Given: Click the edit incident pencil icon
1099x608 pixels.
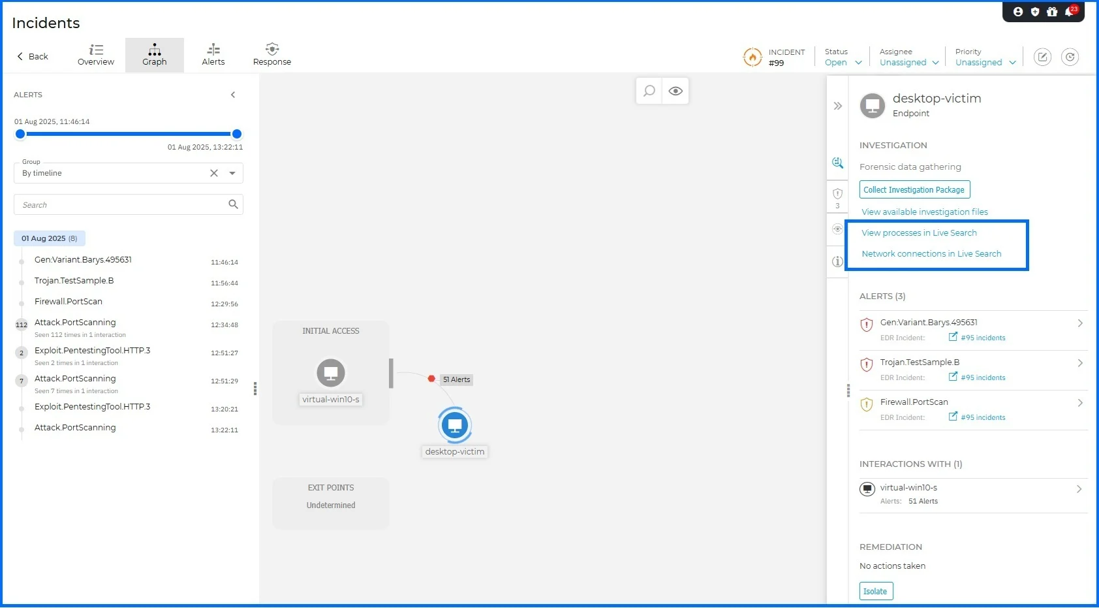Looking at the screenshot, I should click(x=1043, y=57).
